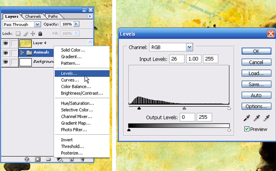Toggle link box next to Animals group

(x=14, y=53)
